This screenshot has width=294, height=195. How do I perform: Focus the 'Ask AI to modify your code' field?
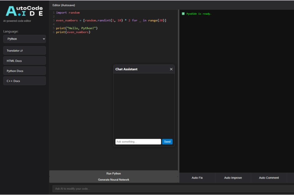point(173,189)
